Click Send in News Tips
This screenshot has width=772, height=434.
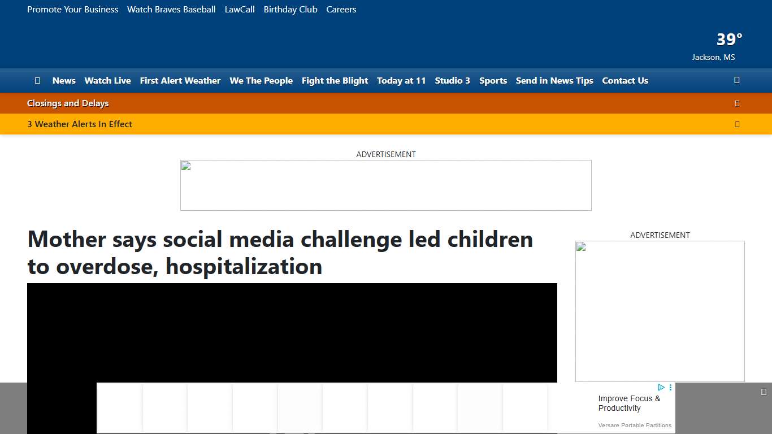pyautogui.click(x=554, y=80)
